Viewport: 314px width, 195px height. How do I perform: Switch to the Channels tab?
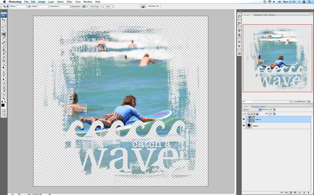255,106
